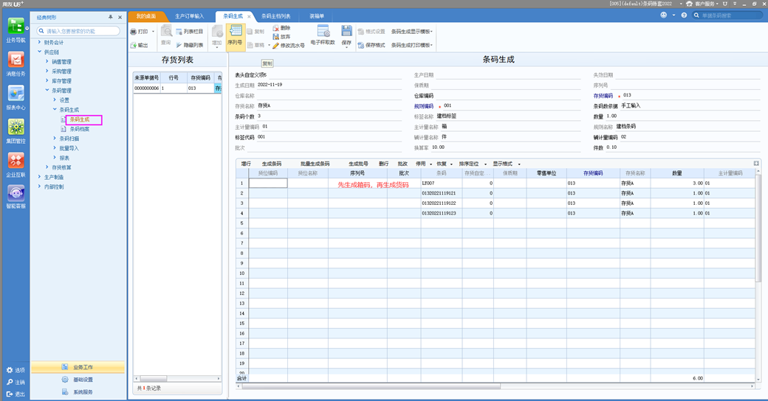768x401 pixels.
Task: Open the 打印 dropdown arrow
Action: (153, 31)
